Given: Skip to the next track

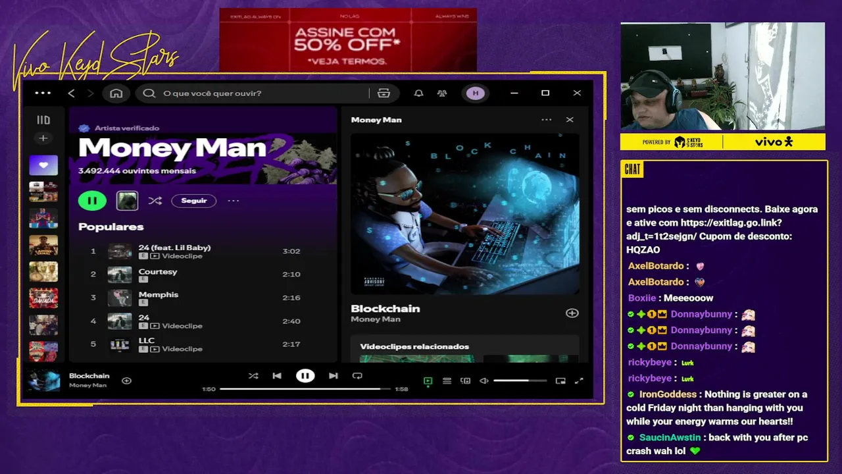Looking at the screenshot, I should (x=334, y=376).
